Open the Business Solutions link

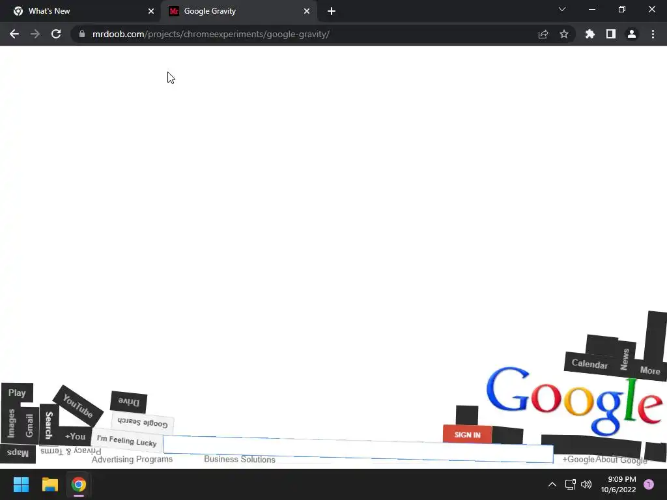pos(240,459)
